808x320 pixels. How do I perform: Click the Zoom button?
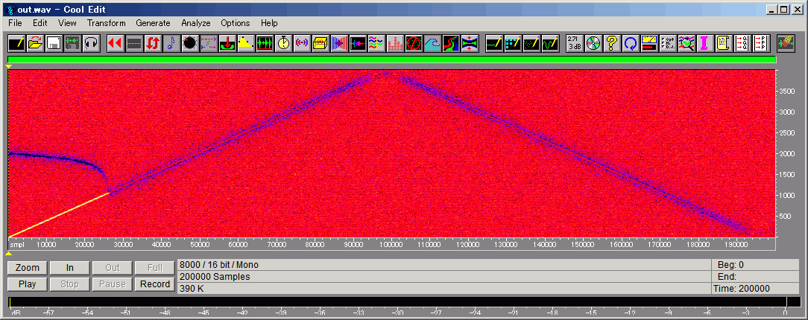point(28,267)
